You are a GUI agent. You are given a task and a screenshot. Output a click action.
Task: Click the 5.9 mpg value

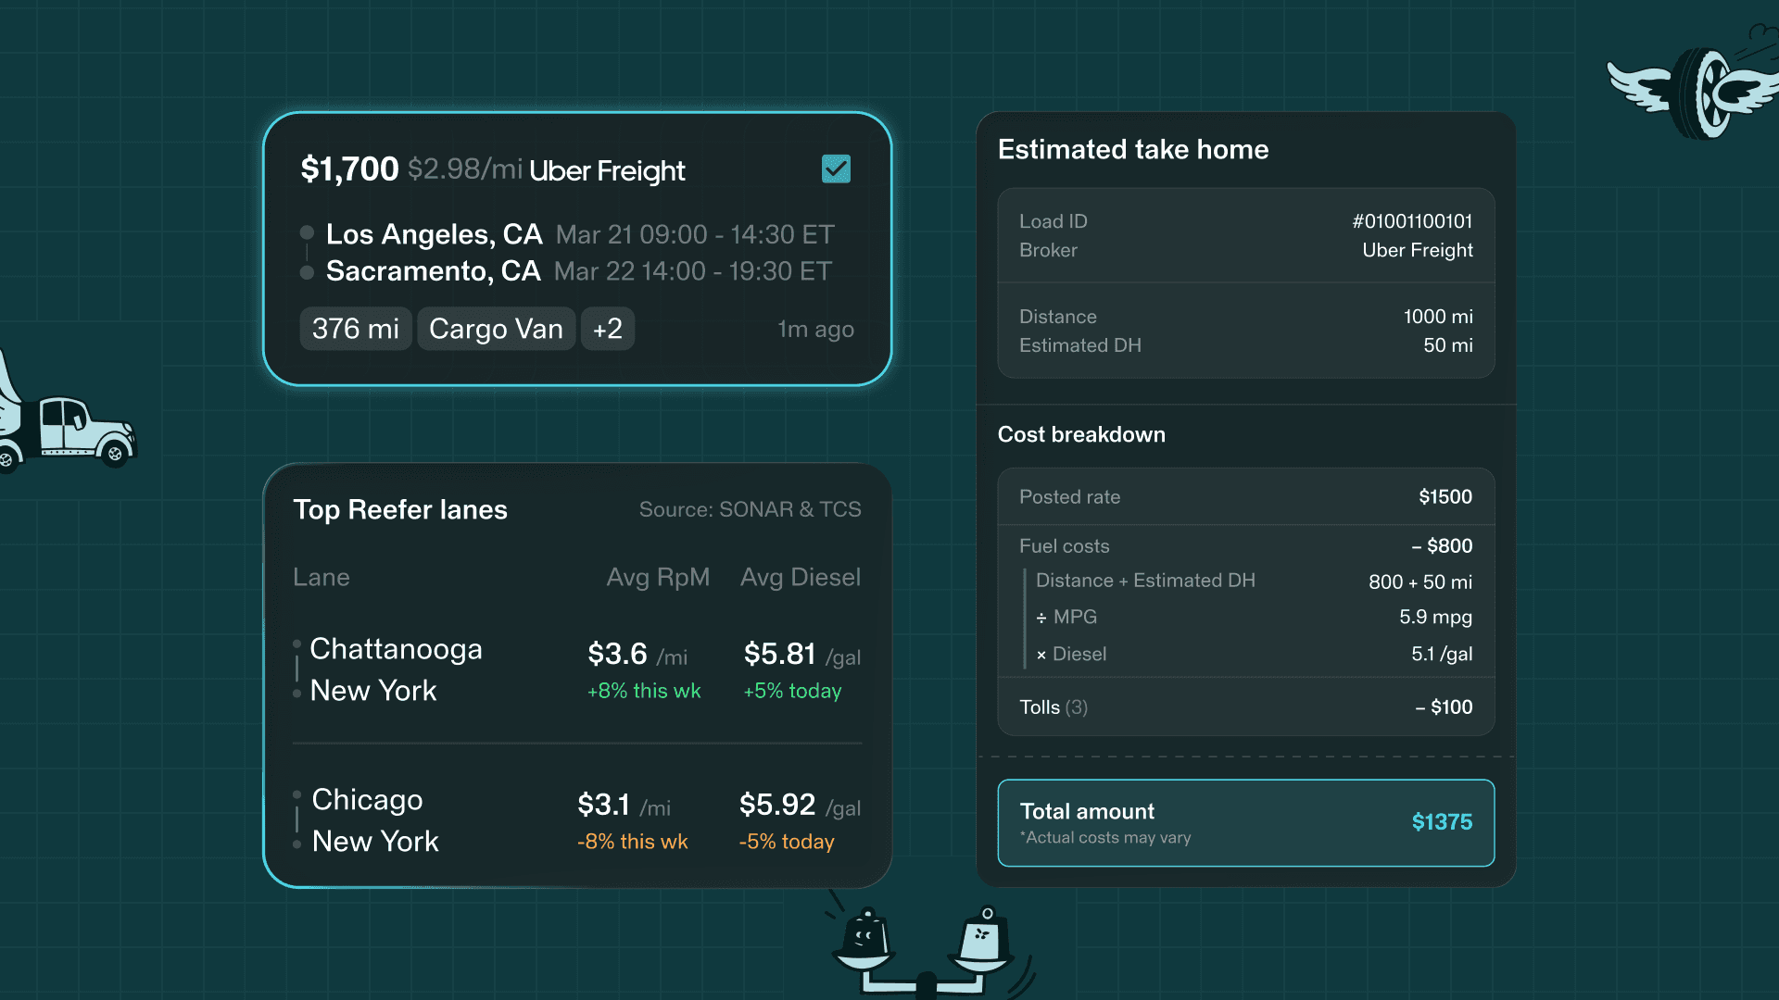1435,618
